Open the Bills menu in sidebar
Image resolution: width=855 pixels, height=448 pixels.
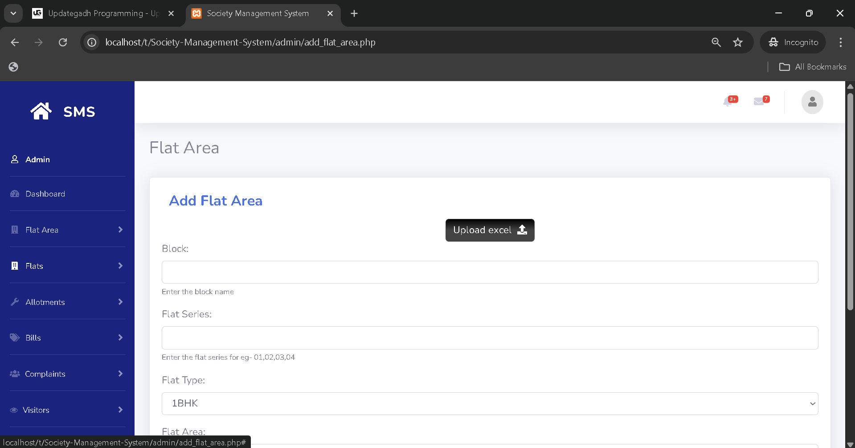pos(67,338)
